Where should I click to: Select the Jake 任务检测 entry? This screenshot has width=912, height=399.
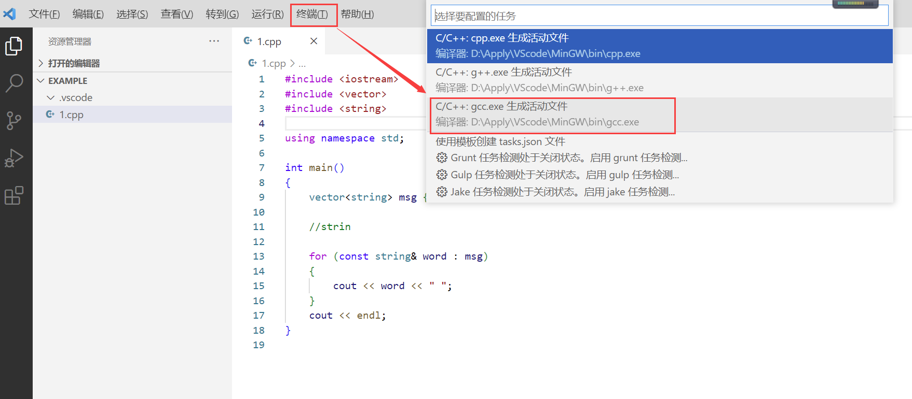[660, 192]
